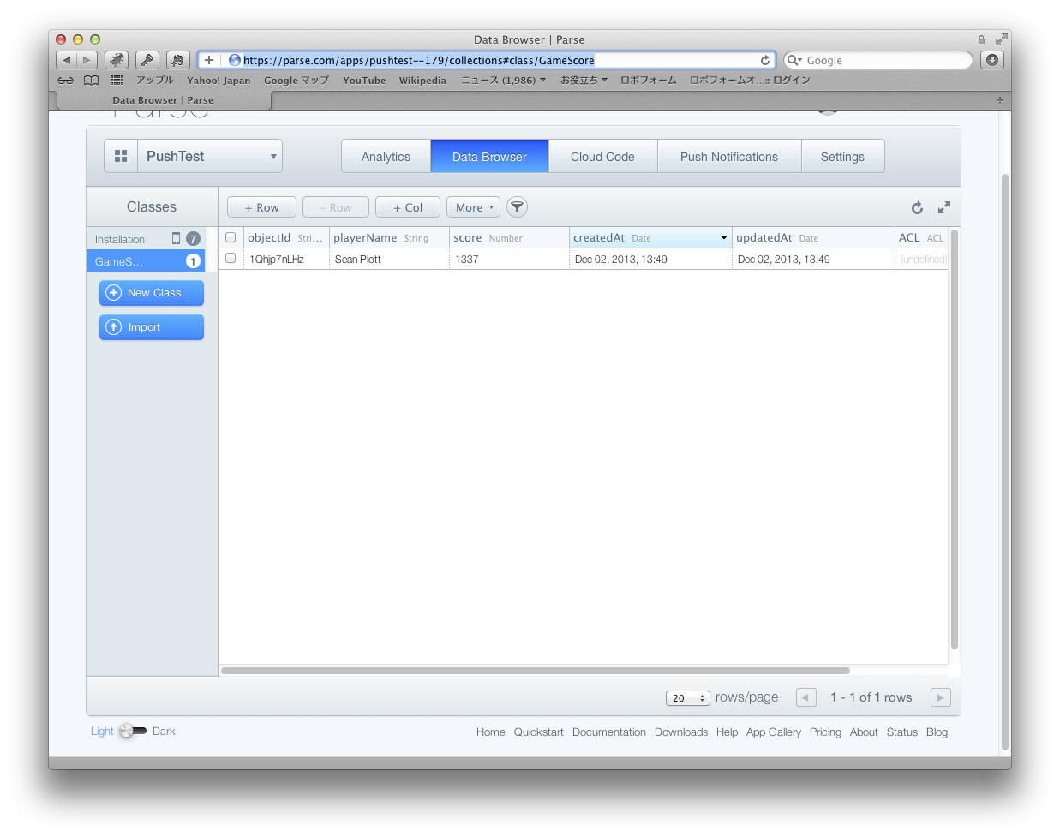Click the bug icon in the Safari toolbar
This screenshot has height=837, width=1060.
tap(117, 60)
